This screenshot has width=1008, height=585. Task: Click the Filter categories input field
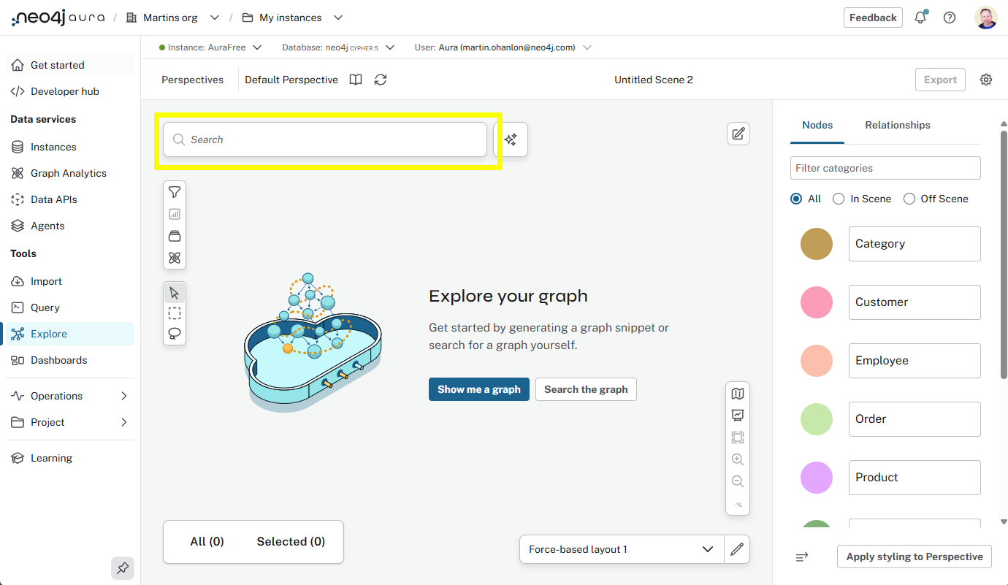[885, 168]
